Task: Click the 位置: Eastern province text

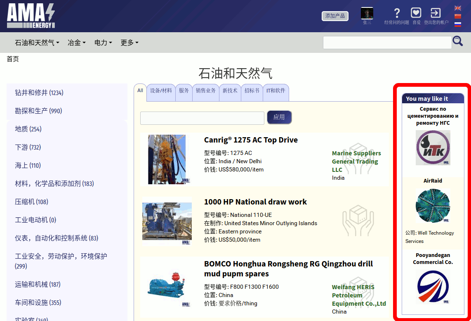Action: coord(233,232)
